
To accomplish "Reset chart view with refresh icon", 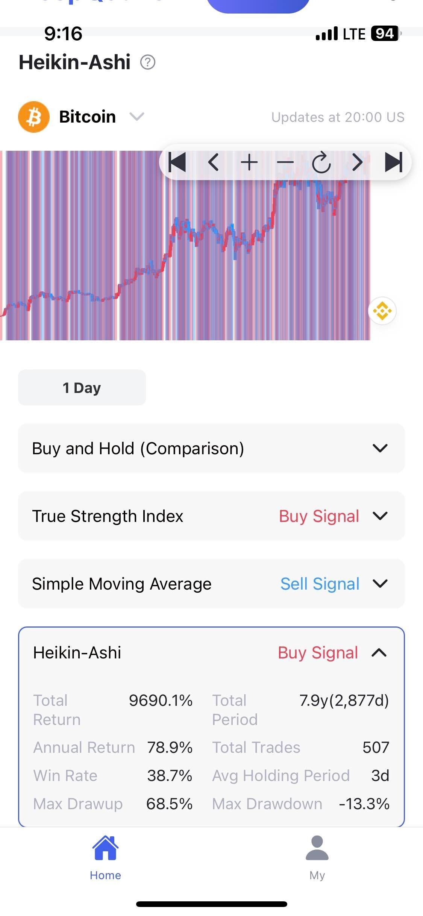I will (x=321, y=162).
